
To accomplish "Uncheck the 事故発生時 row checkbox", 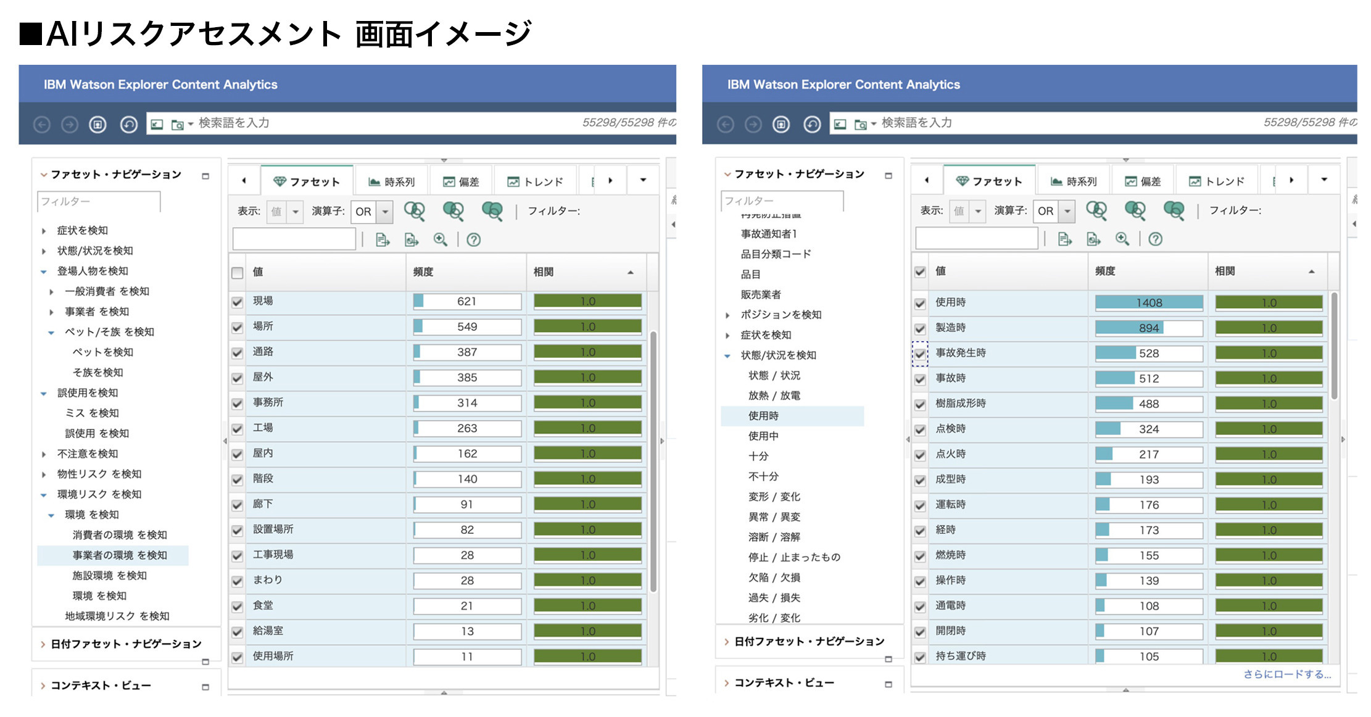I will (x=920, y=354).
